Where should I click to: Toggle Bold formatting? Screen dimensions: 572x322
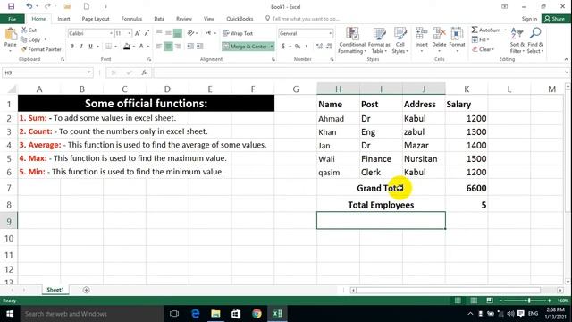[x=71, y=46]
